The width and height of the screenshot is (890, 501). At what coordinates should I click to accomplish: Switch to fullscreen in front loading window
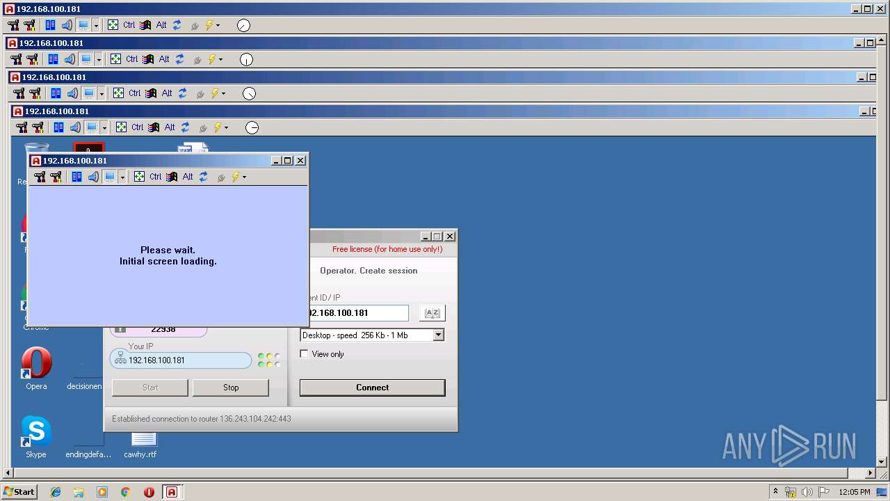139,177
